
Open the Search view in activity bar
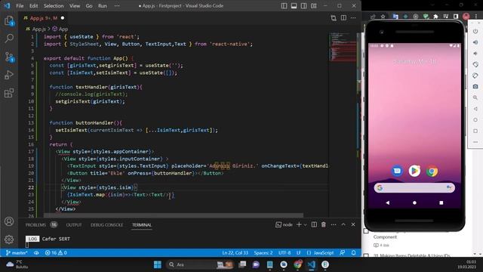tap(9, 39)
